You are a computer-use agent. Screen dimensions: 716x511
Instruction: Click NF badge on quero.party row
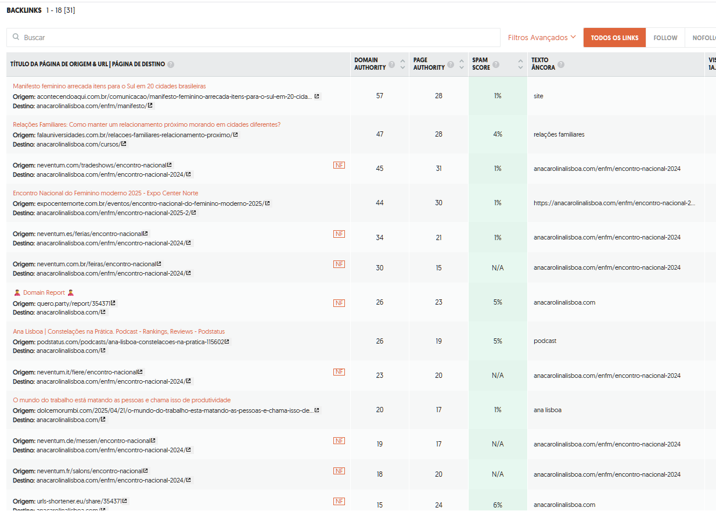pyautogui.click(x=339, y=303)
